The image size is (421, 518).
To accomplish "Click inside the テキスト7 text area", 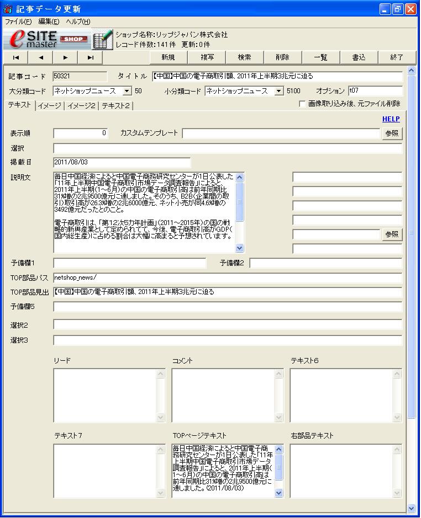I will [105, 471].
